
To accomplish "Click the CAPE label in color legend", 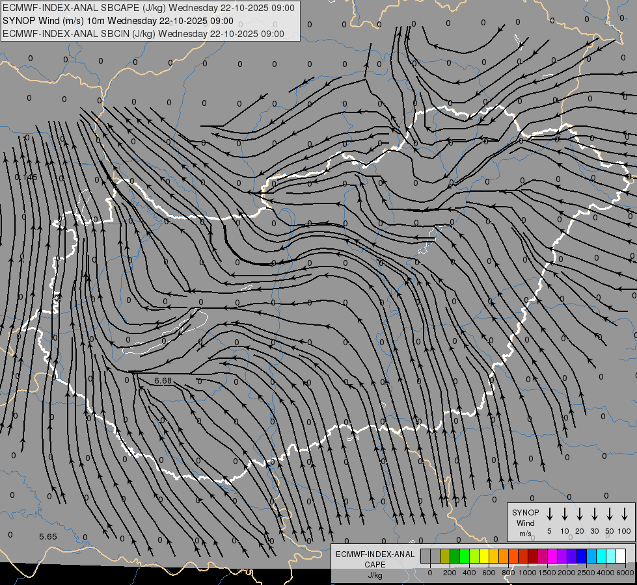I will 375,565.
